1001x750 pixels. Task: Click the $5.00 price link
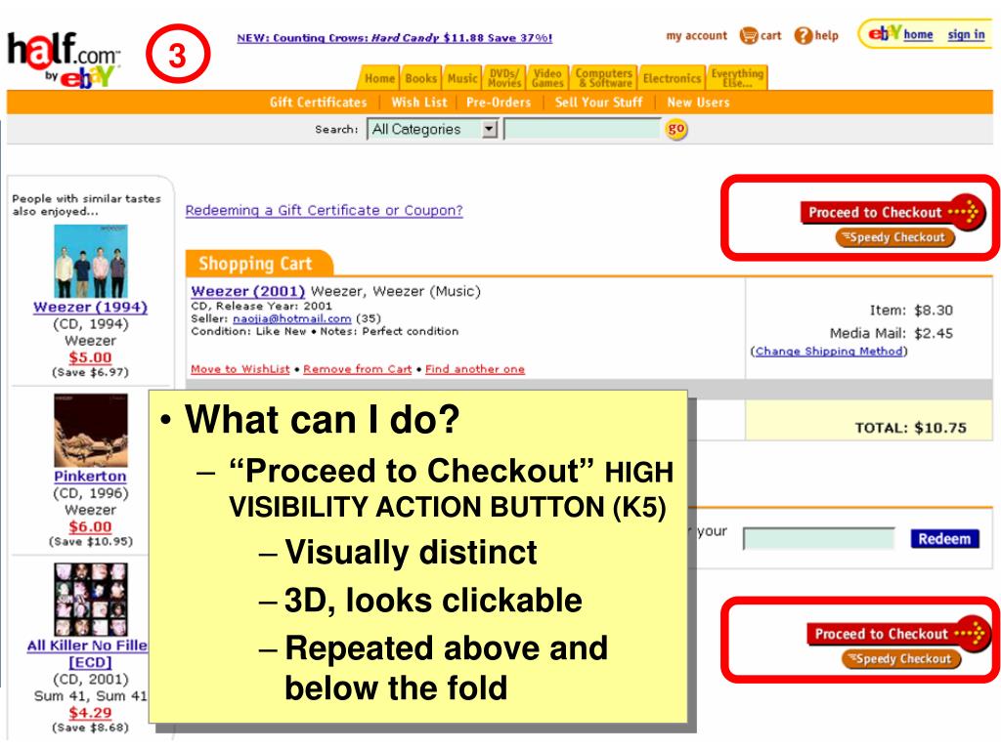coord(90,357)
